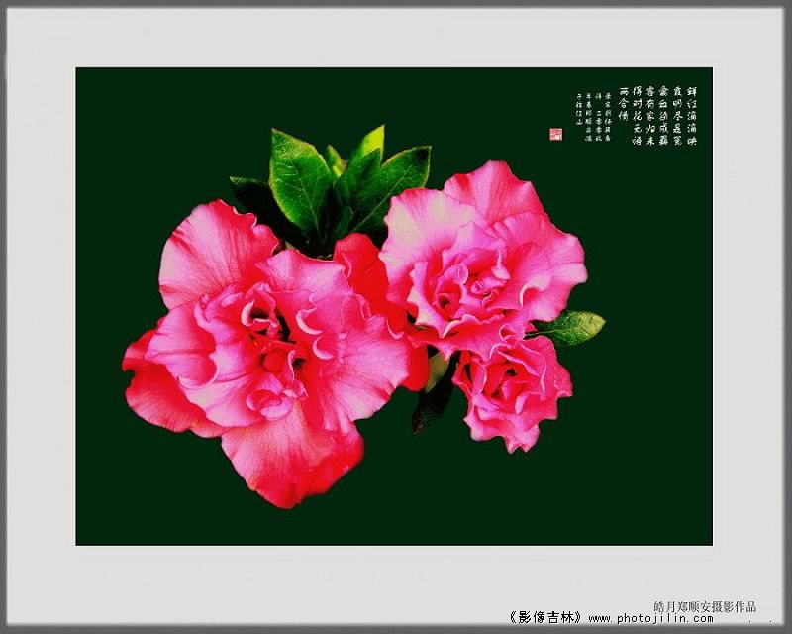Click the shortest calligraphy column of poem

[x=623, y=104]
